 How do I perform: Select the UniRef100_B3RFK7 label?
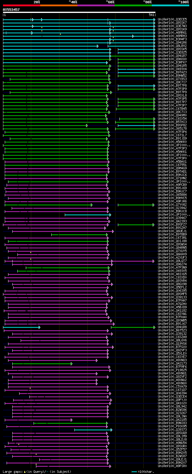click(172, 63)
